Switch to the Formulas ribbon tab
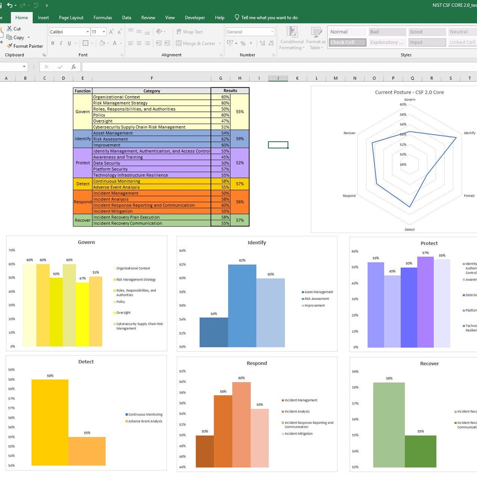The height and width of the screenshot is (484, 477). pyautogui.click(x=102, y=17)
